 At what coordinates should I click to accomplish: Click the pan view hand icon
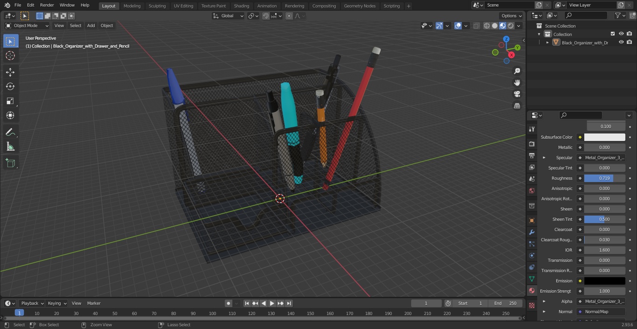pos(517,83)
